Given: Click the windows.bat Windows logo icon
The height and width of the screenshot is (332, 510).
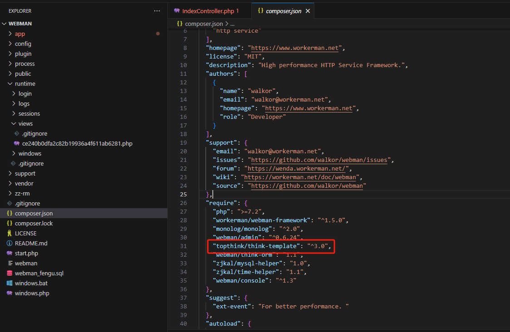Looking at the screenshot, I should (x=10, y=283).
